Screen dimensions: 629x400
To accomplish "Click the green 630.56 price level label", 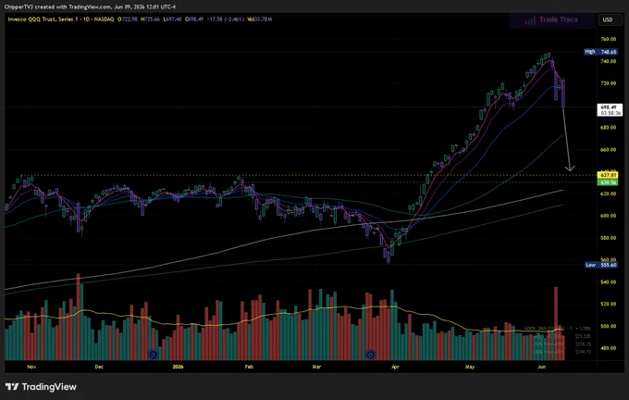I will pos(608,182).
